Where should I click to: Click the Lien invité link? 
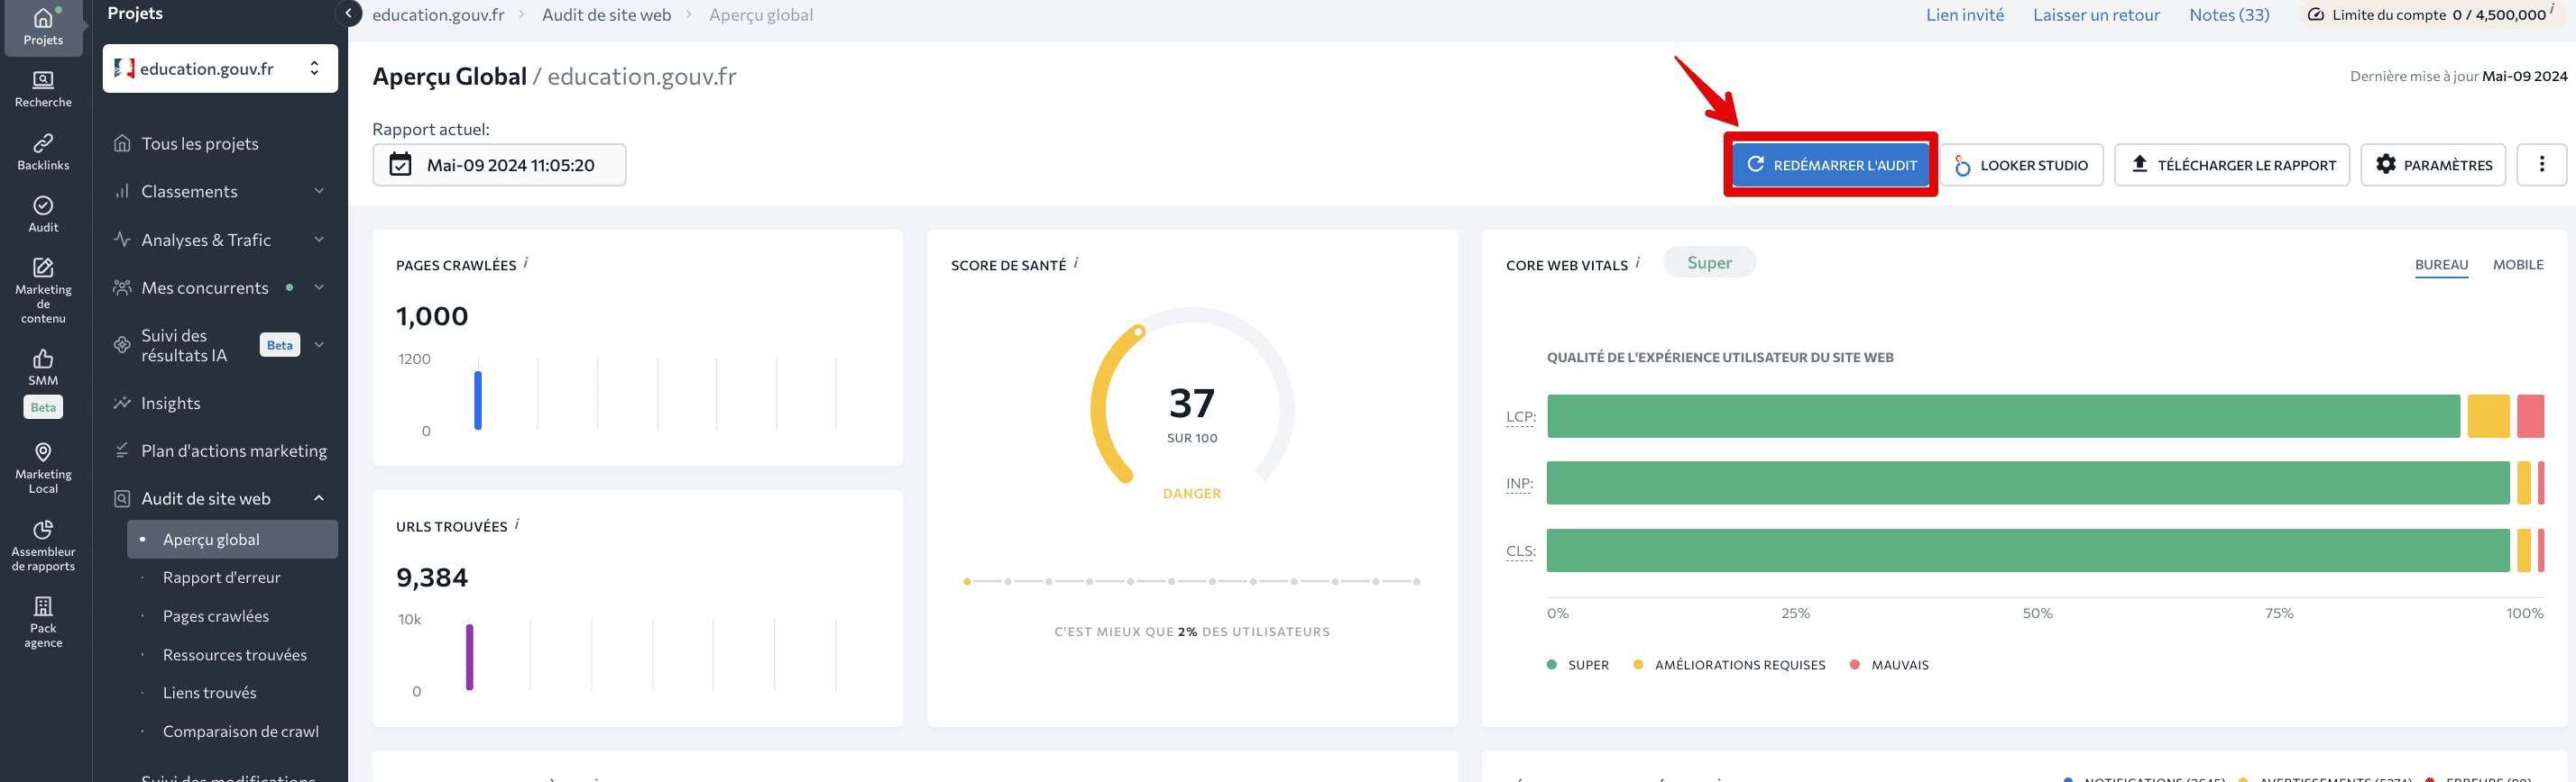pyautogui.click(x=1964, y=15)
